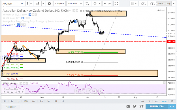Open chart properties gear in top toolbar
The image size is (177, 110).
tap(49, 4)
